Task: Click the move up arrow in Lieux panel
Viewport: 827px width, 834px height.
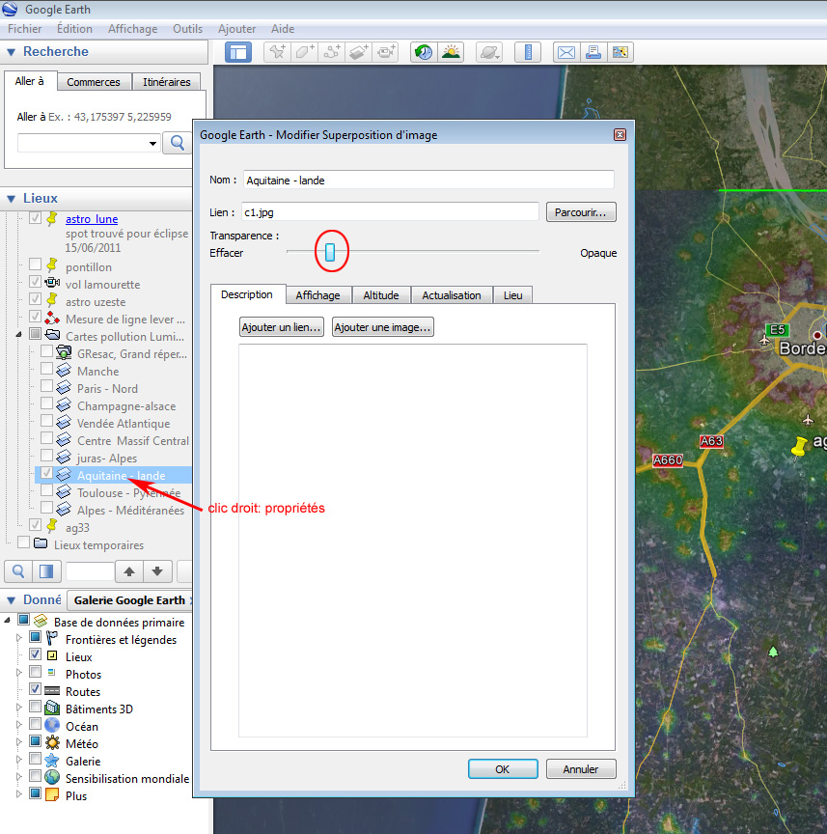Action: pyautogui.click(x=129, y=571)
